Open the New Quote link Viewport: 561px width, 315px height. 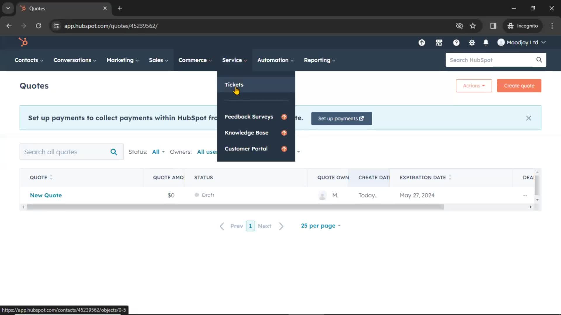click(46, 195)
